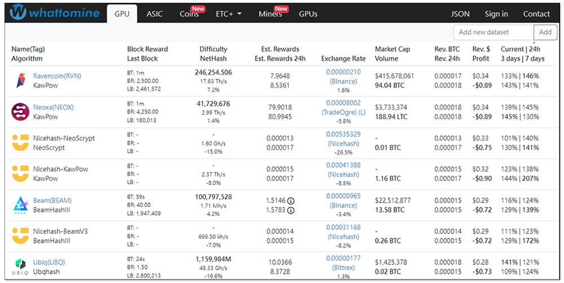Click the Sign in link
The width and height of the screenshot is (564, 283).
(x=496, y=14)
